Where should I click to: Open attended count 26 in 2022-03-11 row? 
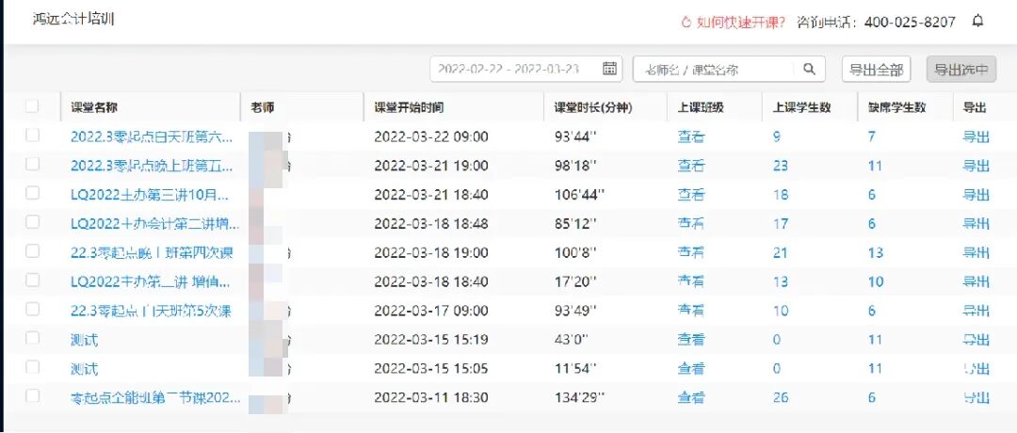coord(781,397)
